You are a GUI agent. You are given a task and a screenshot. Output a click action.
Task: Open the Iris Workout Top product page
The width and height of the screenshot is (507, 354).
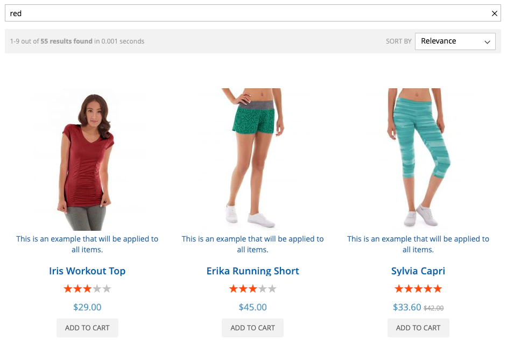87,271
